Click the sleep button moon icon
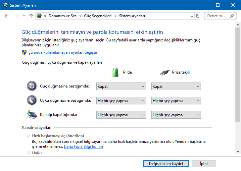This screenshot has height=171, width=241. pos(32,100)
